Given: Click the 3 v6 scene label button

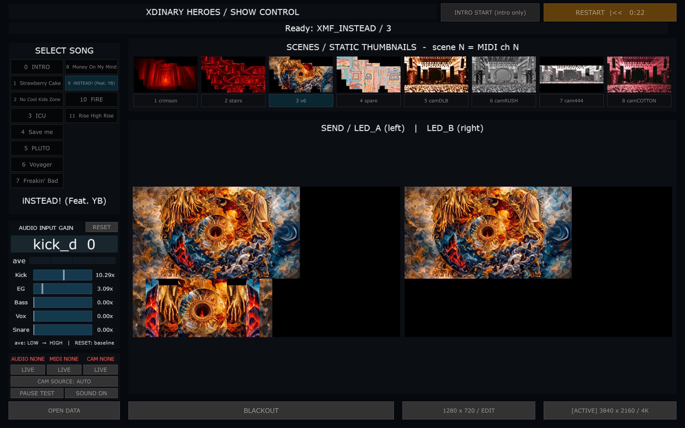Looking at the screenshot, I should pos(301,101).
